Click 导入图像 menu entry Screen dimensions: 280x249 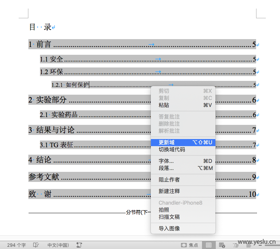[x=183, y=228]
